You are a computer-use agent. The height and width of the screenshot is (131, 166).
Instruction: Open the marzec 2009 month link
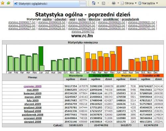point(33,97)
